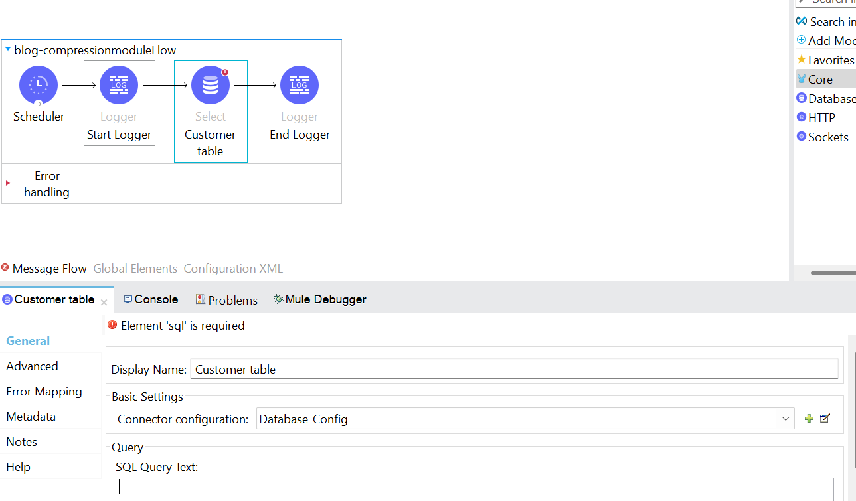Add a new connector configuration with the green plus
The height and width of the screenshot is (501, 856).
click(x=809, y=418)
